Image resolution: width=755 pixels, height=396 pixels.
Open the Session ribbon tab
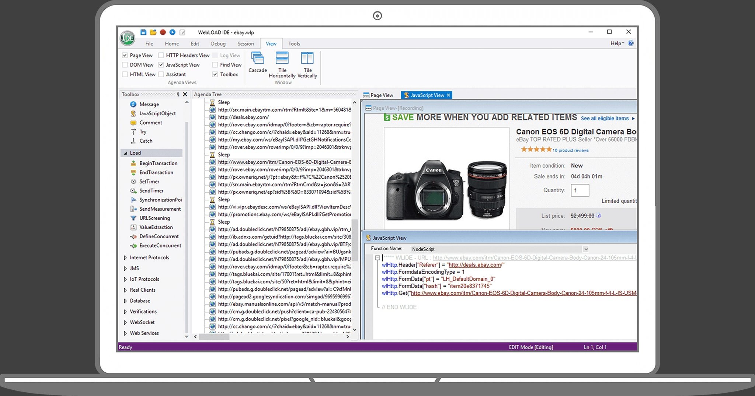point(246,43)
